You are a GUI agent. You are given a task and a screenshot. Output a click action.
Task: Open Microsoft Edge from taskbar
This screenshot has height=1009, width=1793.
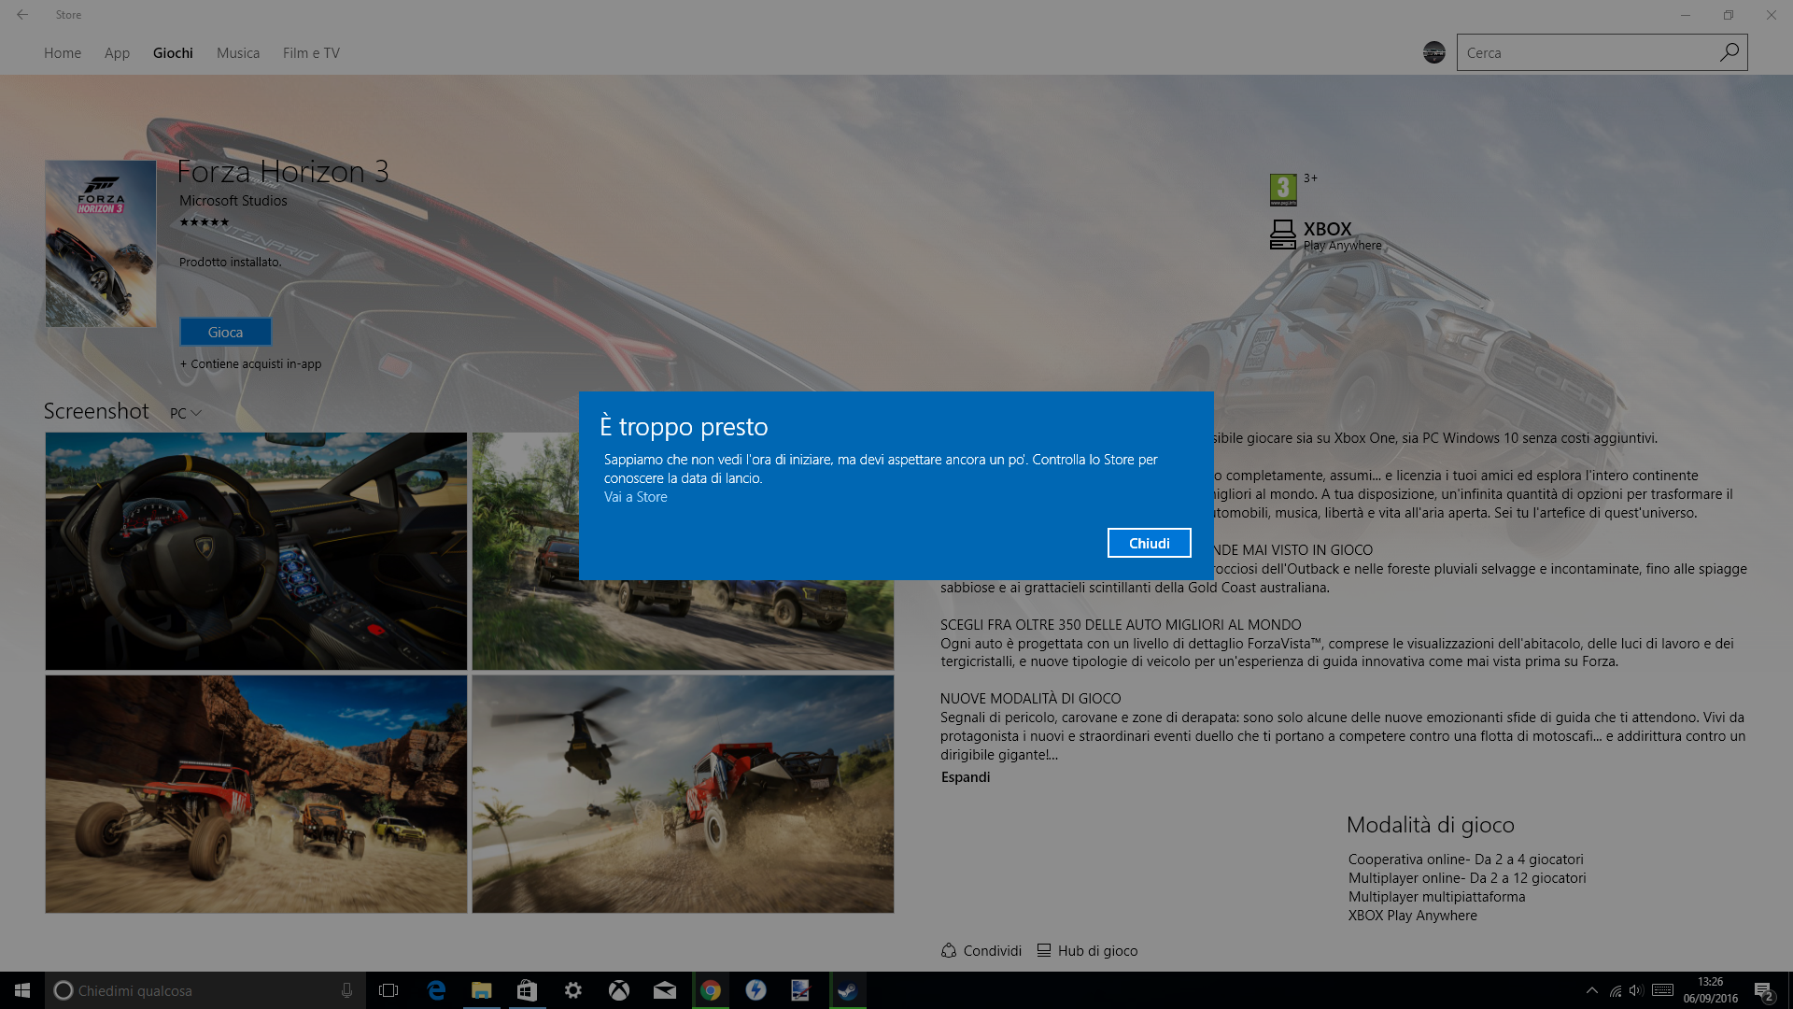pos(436,990)
